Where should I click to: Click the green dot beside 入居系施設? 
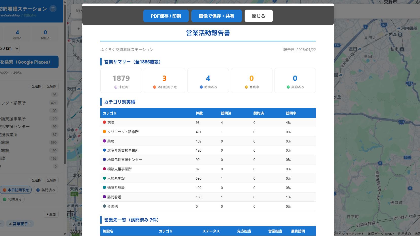[104, 178]
